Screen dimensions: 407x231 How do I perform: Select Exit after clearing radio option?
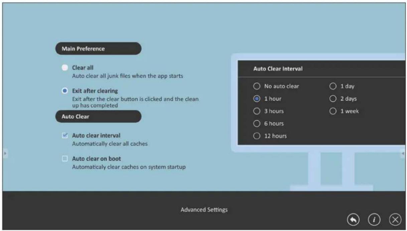click(65, 91)
